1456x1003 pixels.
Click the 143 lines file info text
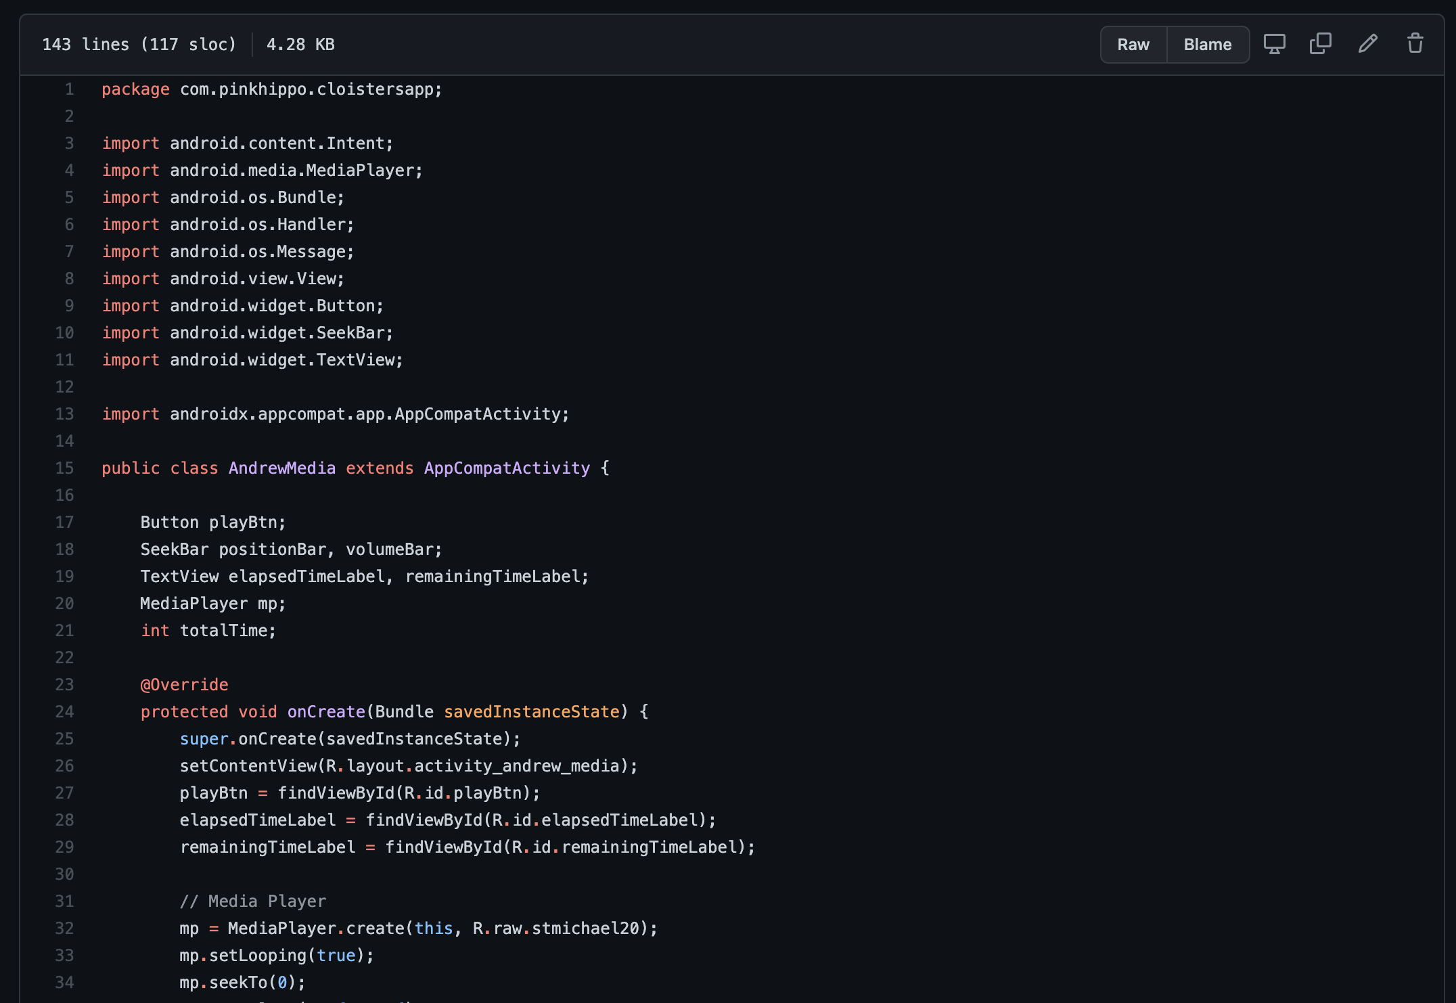tap(139, 45)
